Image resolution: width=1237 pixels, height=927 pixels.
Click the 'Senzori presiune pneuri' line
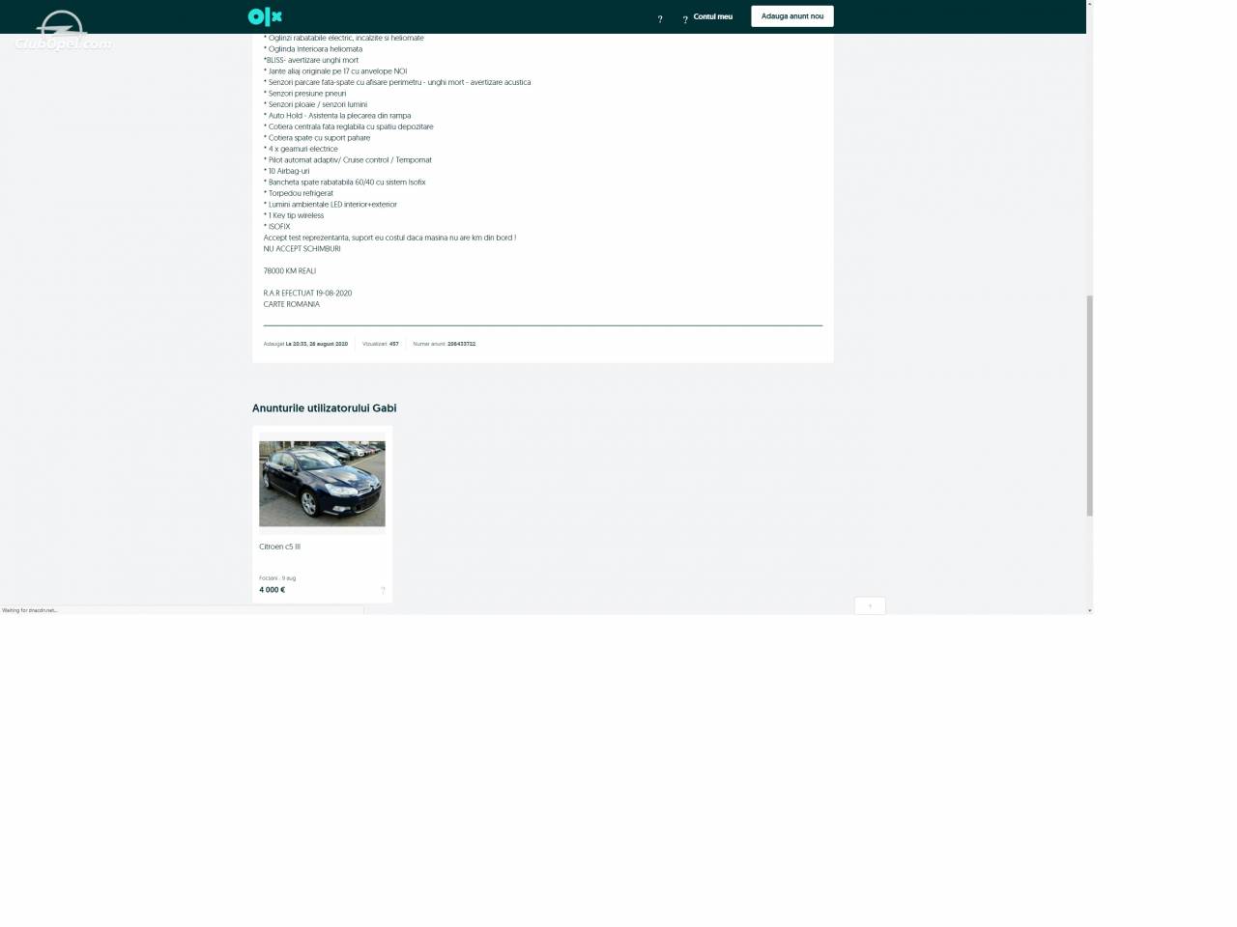click(304, 94)
